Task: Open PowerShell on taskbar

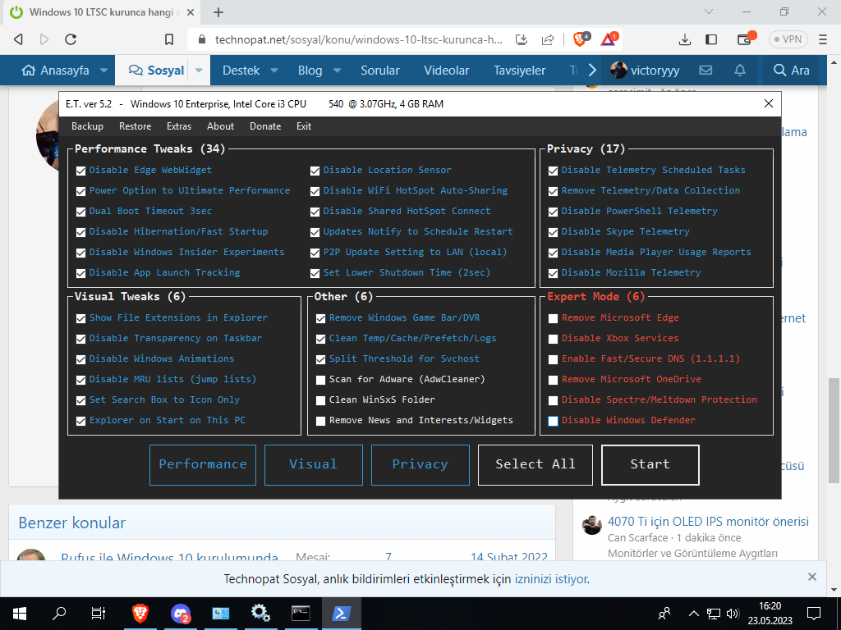Action: 341,614
